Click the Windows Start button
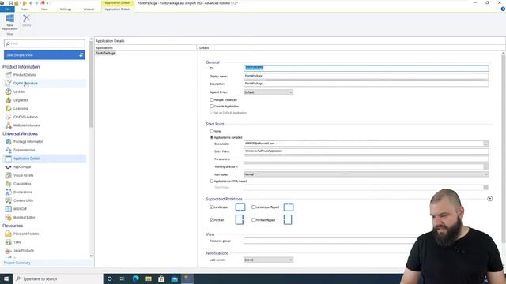This screenshot has width=506, height=284. click(x=6, y=278)
